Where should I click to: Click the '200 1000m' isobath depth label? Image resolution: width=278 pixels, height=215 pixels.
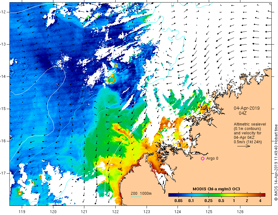point(141,193)
